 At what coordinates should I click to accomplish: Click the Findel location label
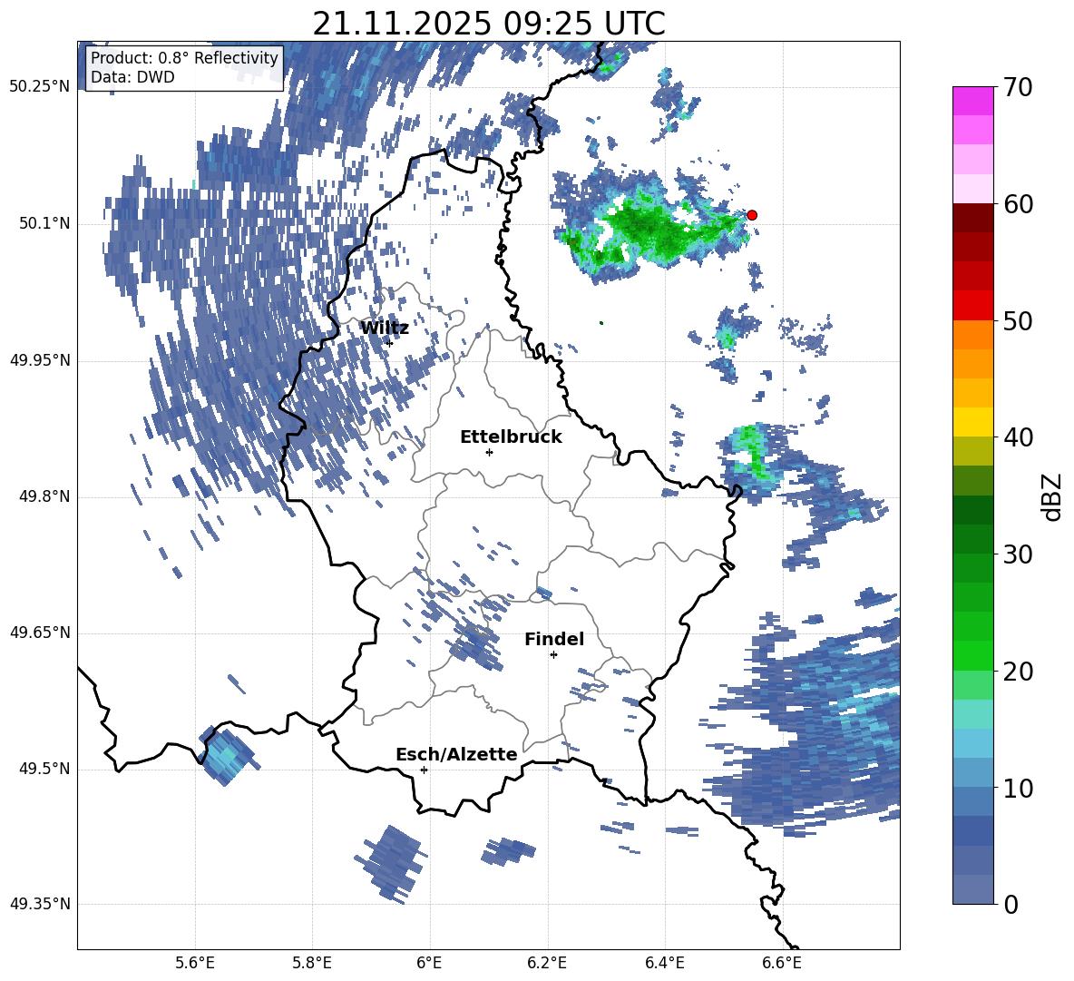point(554,639)
